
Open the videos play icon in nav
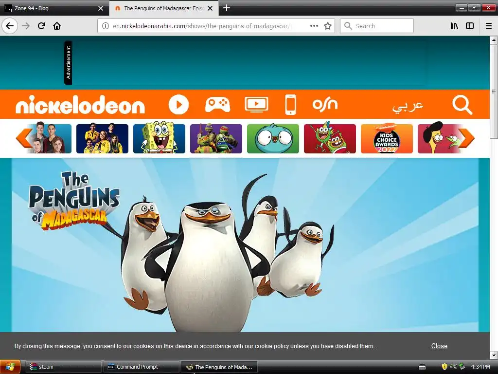pos(178,105)
